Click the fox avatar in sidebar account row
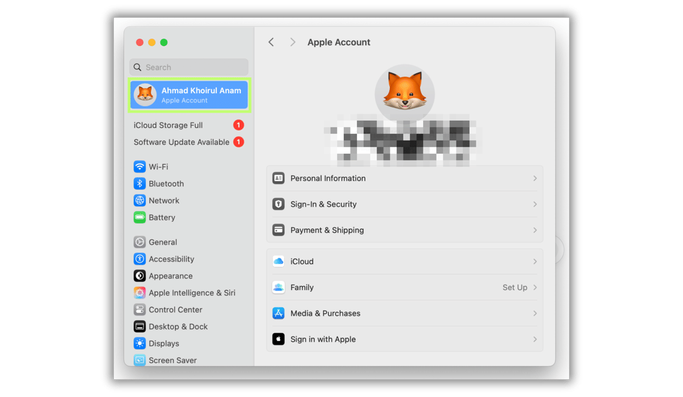 tap(145, 95)
